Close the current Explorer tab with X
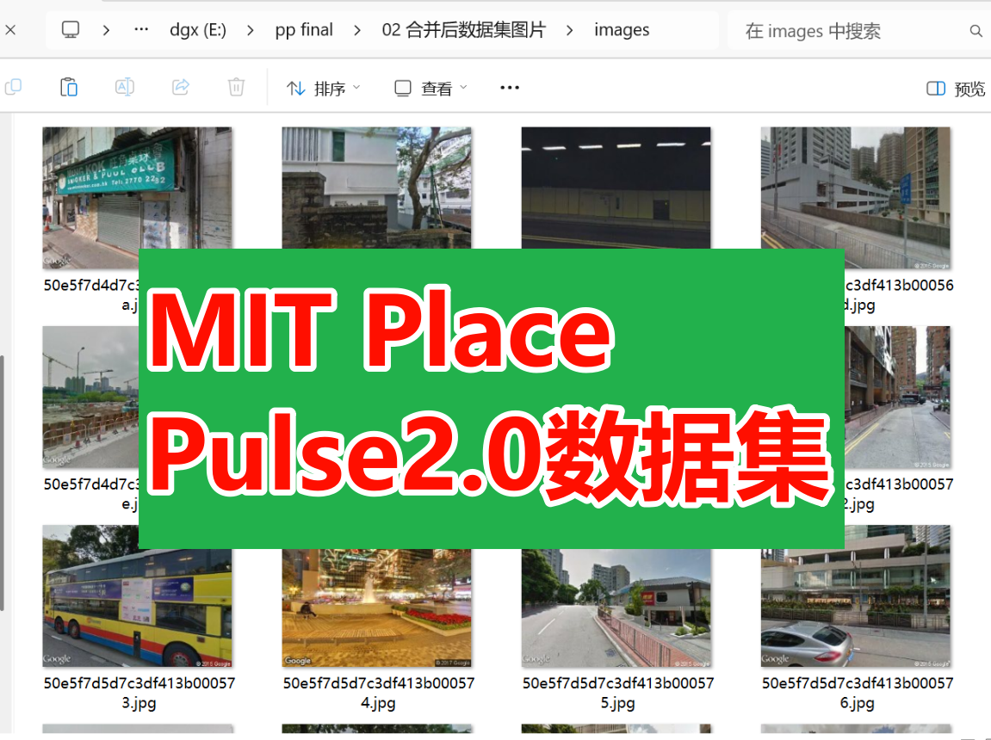 [x=10, y=29]
